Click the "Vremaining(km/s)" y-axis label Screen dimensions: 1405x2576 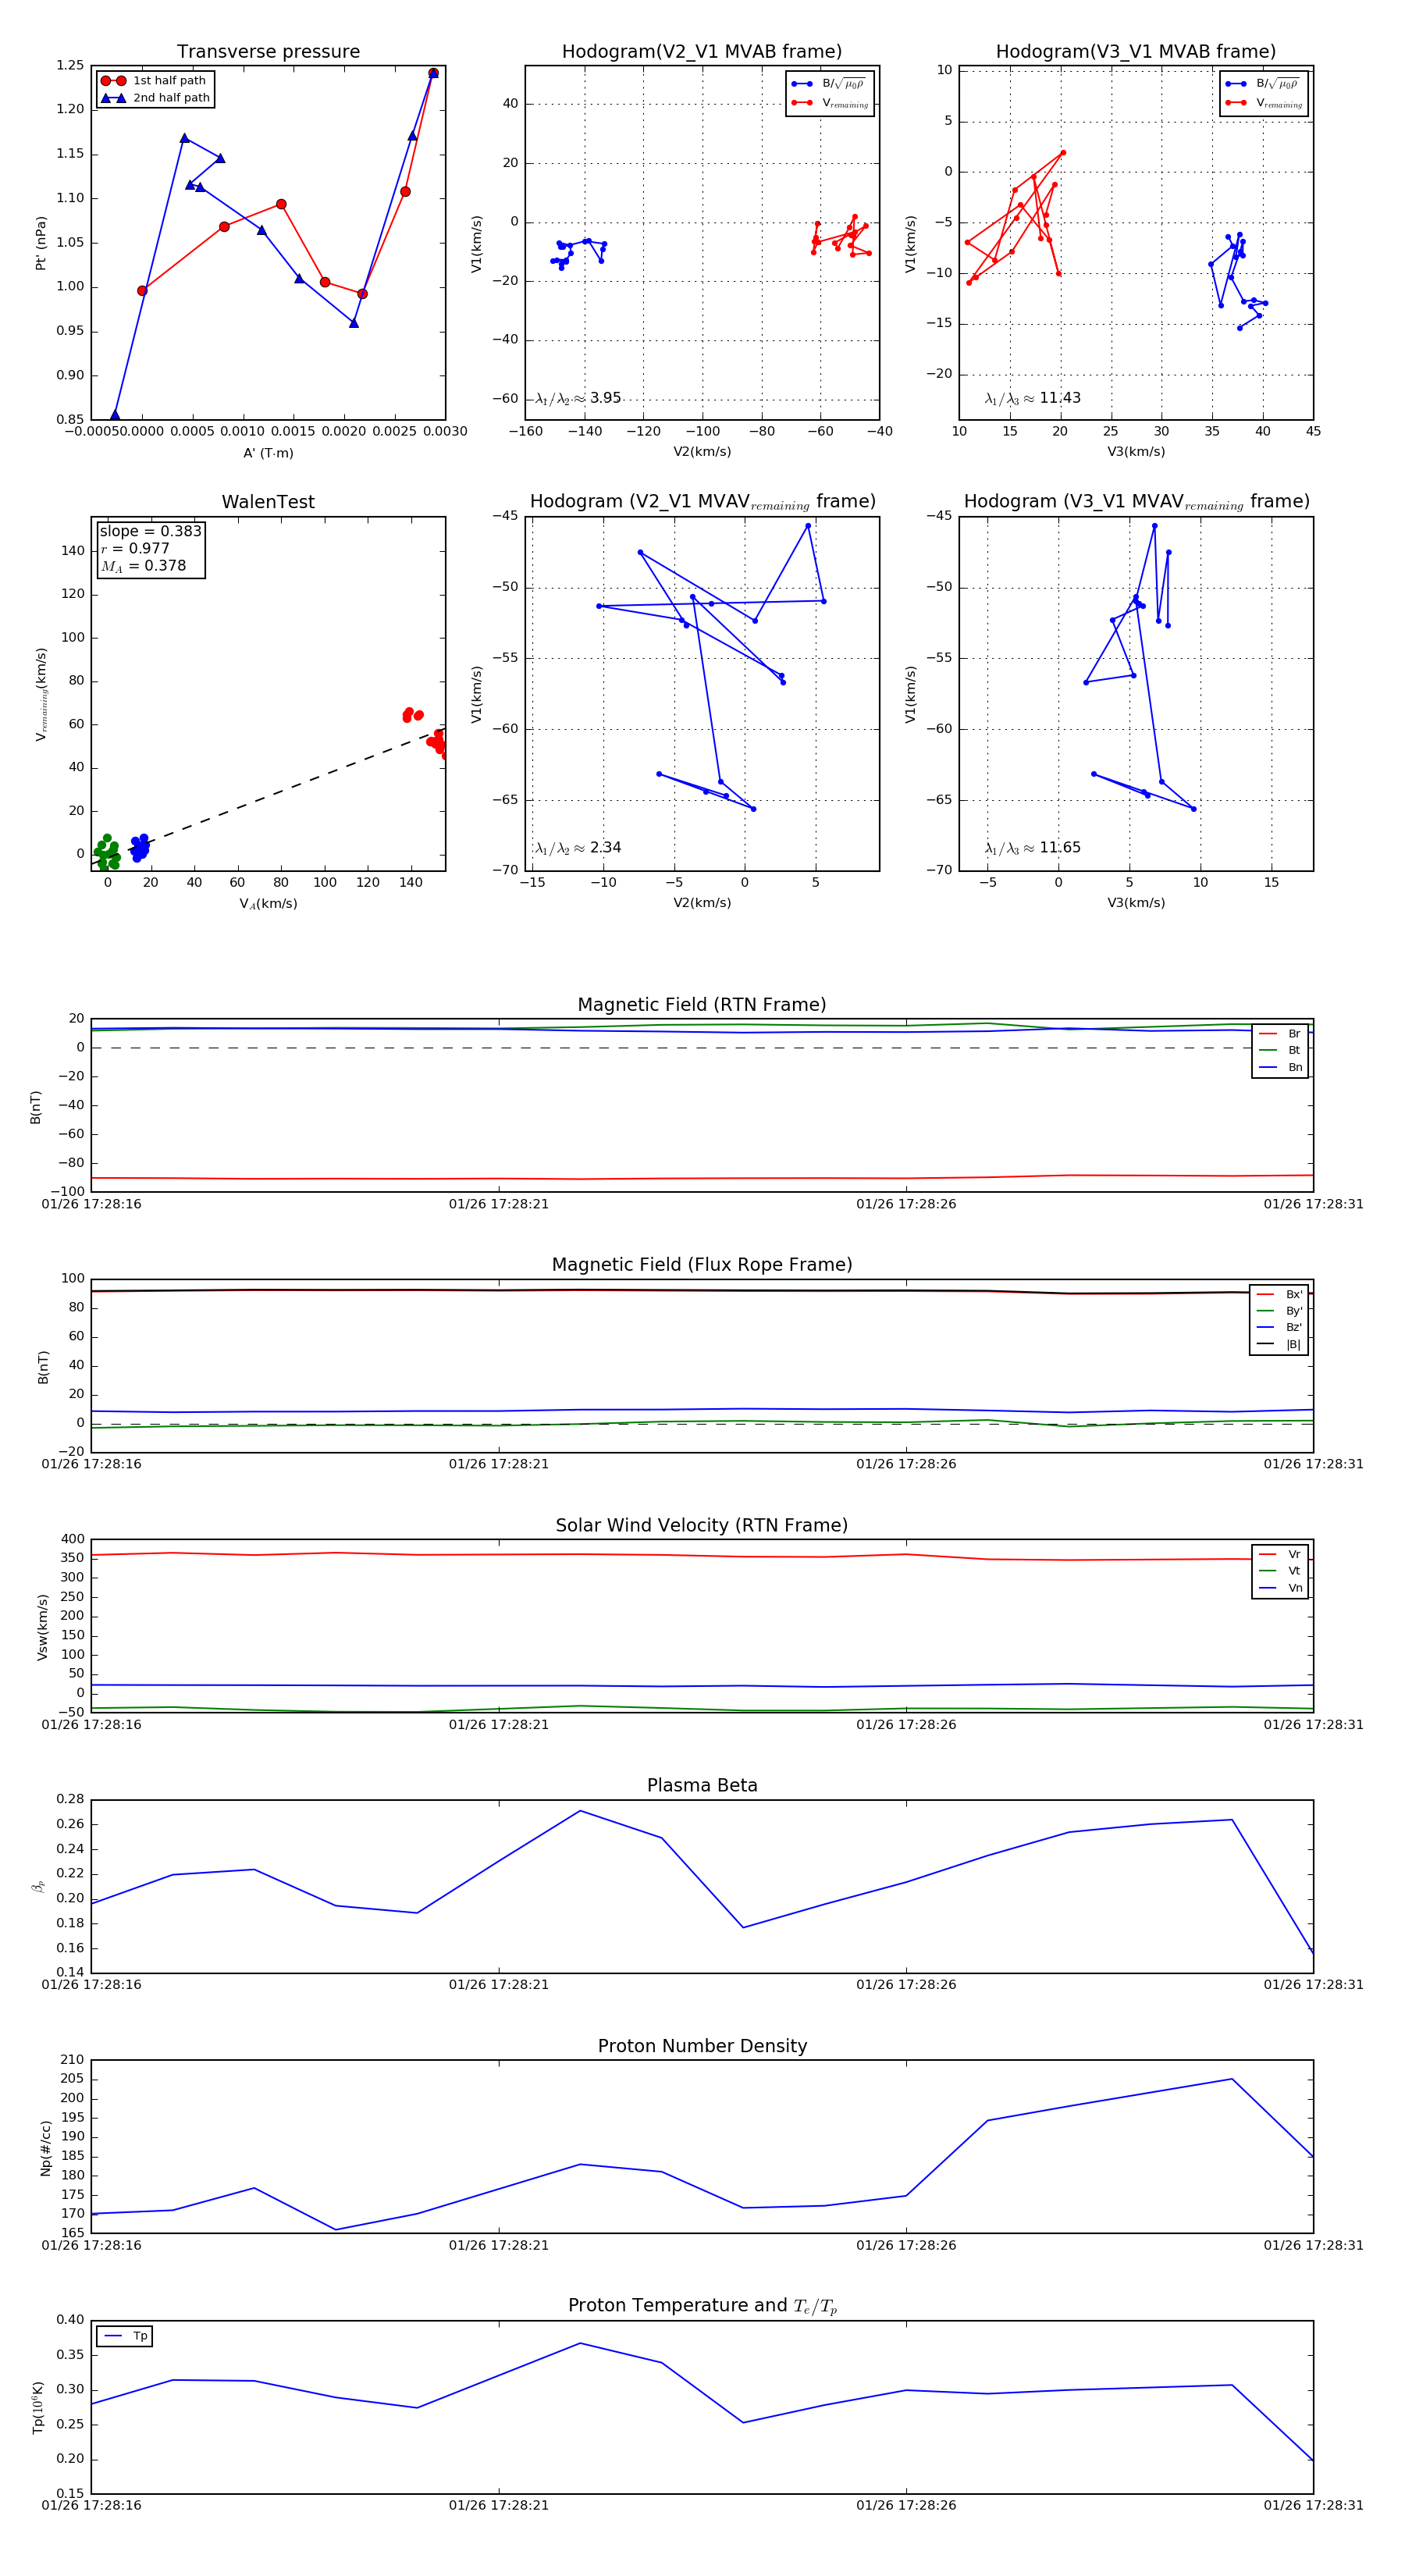[41, 694]
